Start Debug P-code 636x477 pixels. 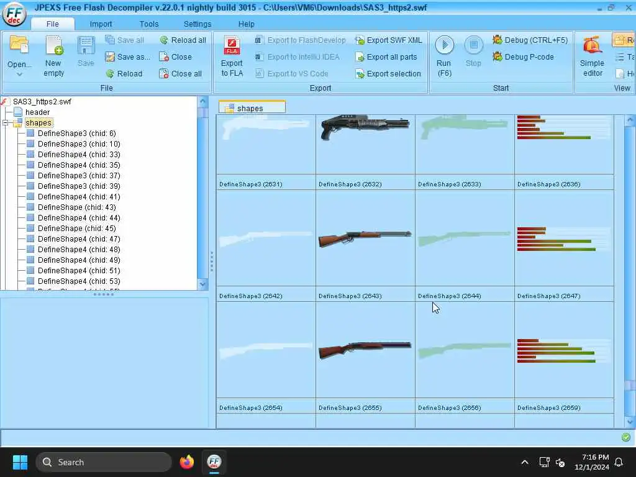pyautogui.click(x=523, y=57)
